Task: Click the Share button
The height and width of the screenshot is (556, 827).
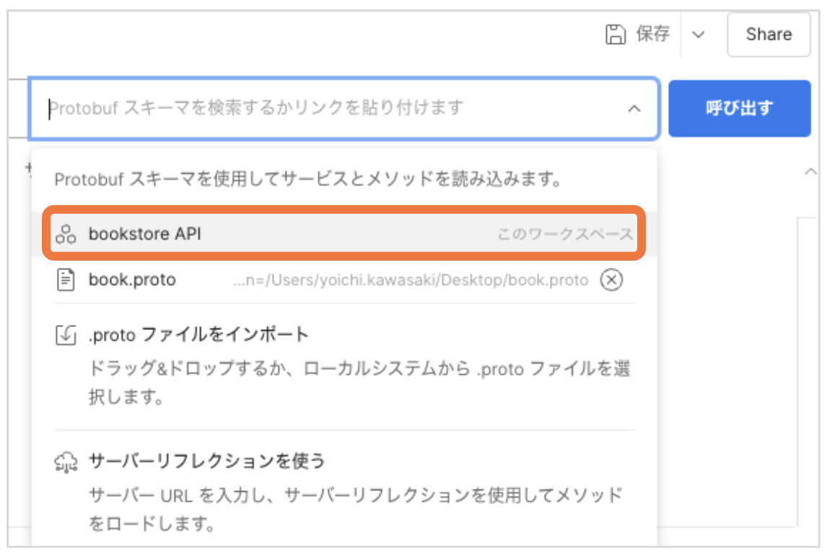Action: tap(768, 33)
